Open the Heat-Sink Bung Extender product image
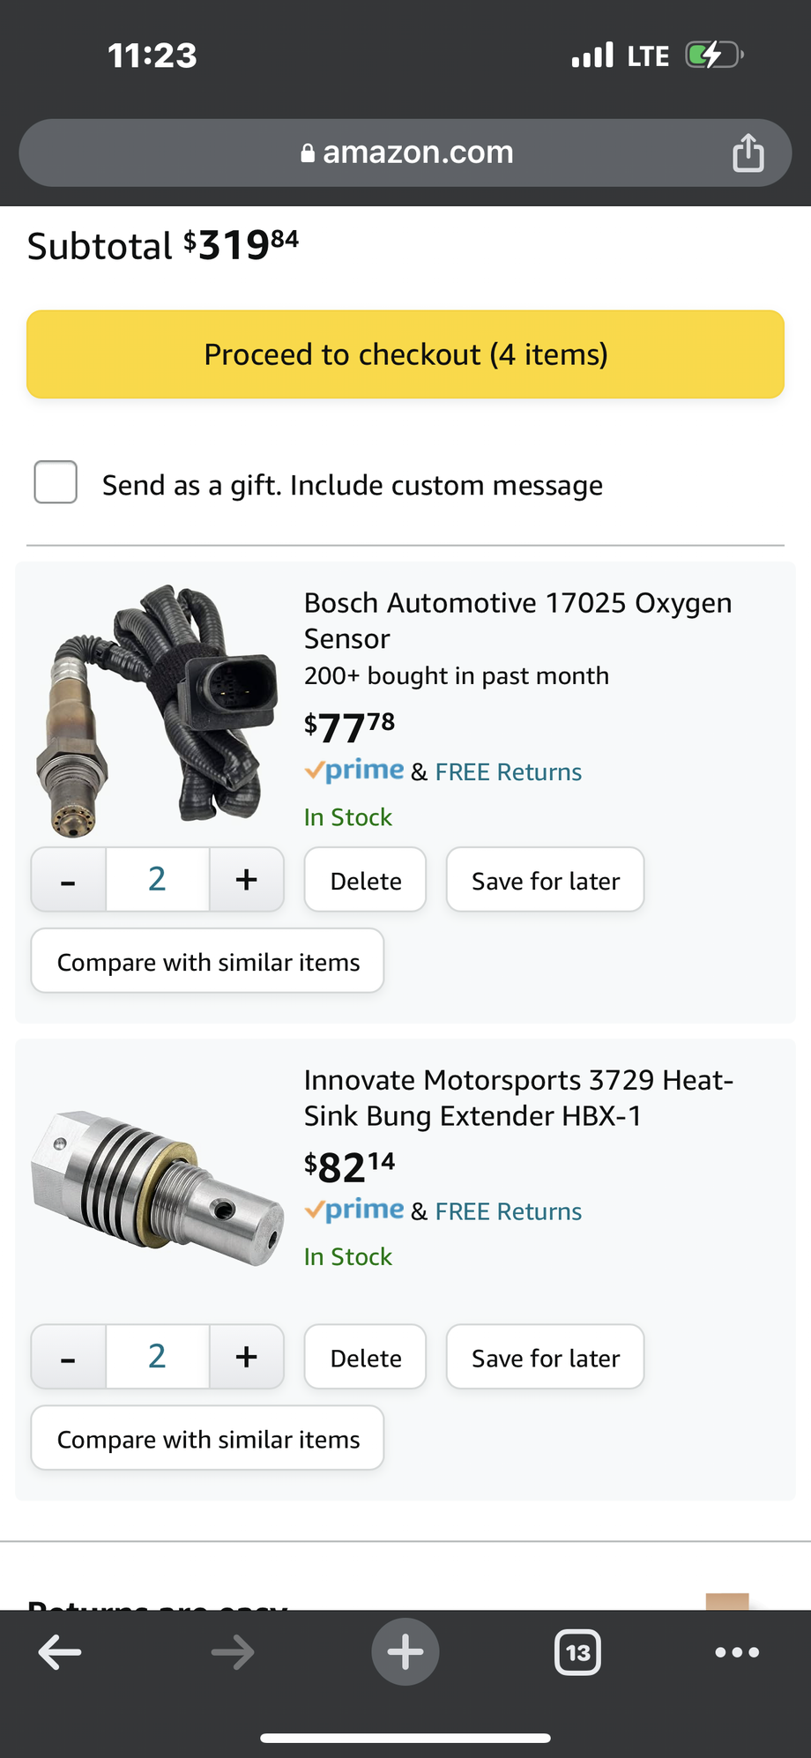This screenshot has height=1758, width=811. (x=159, y=1188)
